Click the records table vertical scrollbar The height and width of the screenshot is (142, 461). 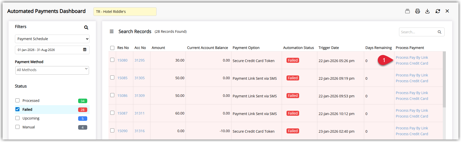[x=444, y=80]
